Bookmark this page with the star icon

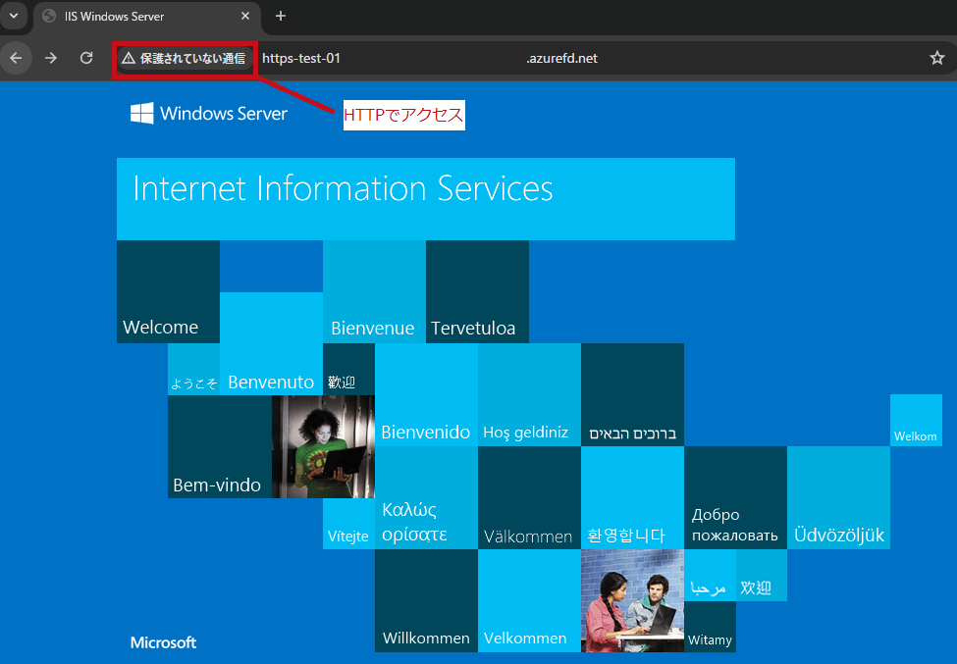point(936,58)
